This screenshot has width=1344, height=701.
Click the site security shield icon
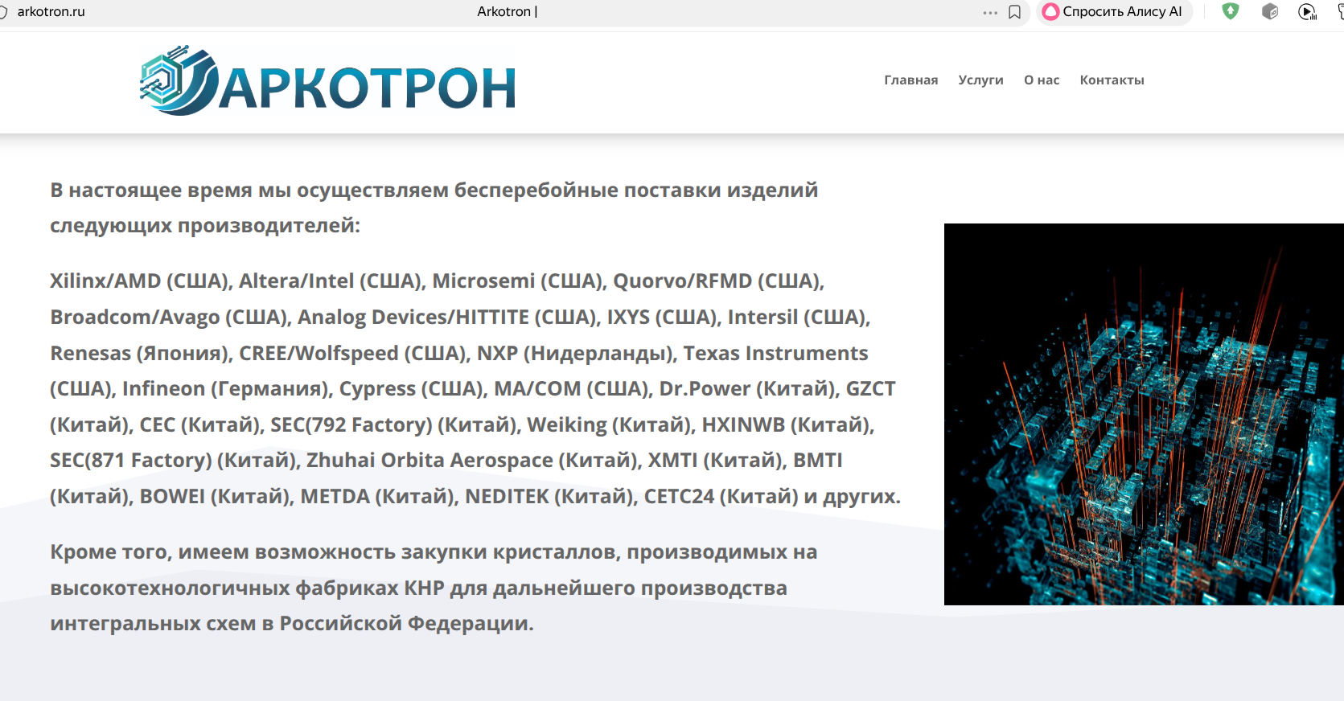pos(3,12)
